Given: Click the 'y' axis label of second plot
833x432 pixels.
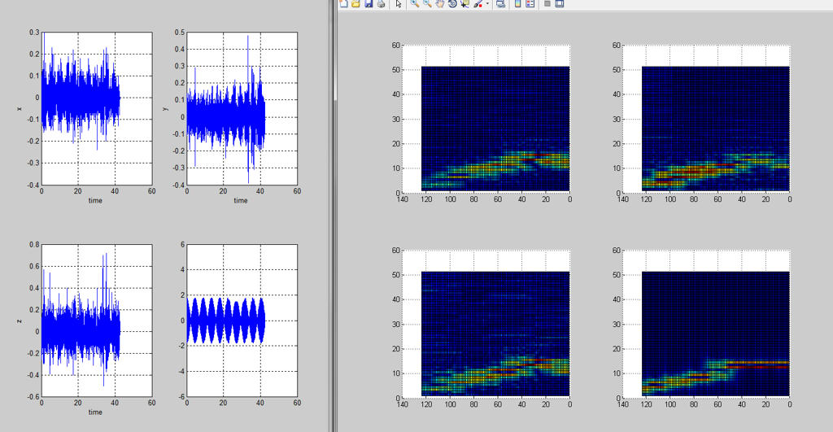Looking at the screenshot, I should click(x=165, y=109).
